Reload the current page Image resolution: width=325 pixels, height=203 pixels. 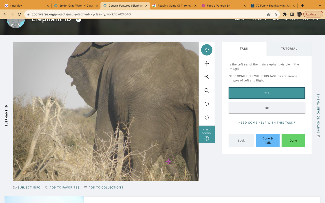(x=20, y=14)
